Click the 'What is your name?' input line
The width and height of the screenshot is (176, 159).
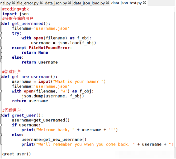59,82
